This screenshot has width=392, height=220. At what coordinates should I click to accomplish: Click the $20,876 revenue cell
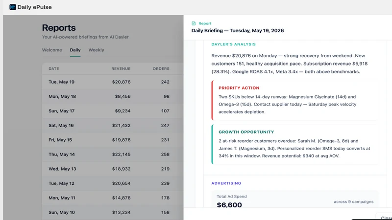pos(121,82)
